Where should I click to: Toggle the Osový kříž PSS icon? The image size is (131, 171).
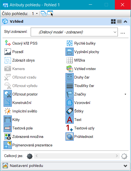click(8, 43)
